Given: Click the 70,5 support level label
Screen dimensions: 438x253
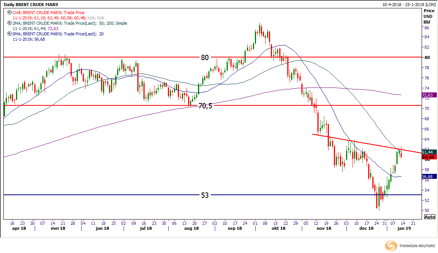Looking at the screenshot, I should [205, 106].
